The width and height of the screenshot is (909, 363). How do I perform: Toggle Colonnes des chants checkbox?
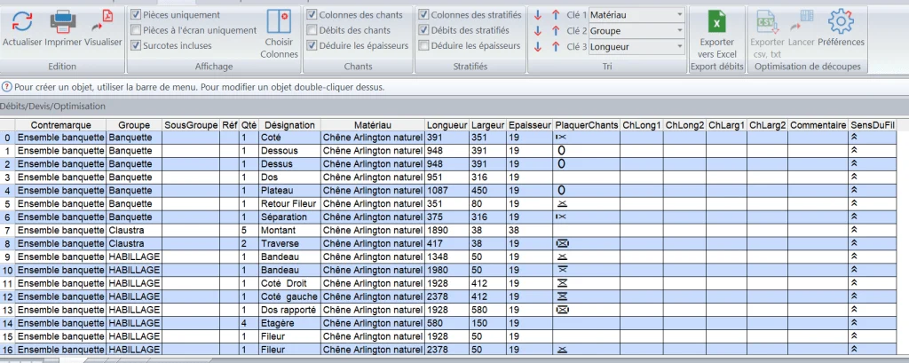pyautogui.click(x=312, y=14)
